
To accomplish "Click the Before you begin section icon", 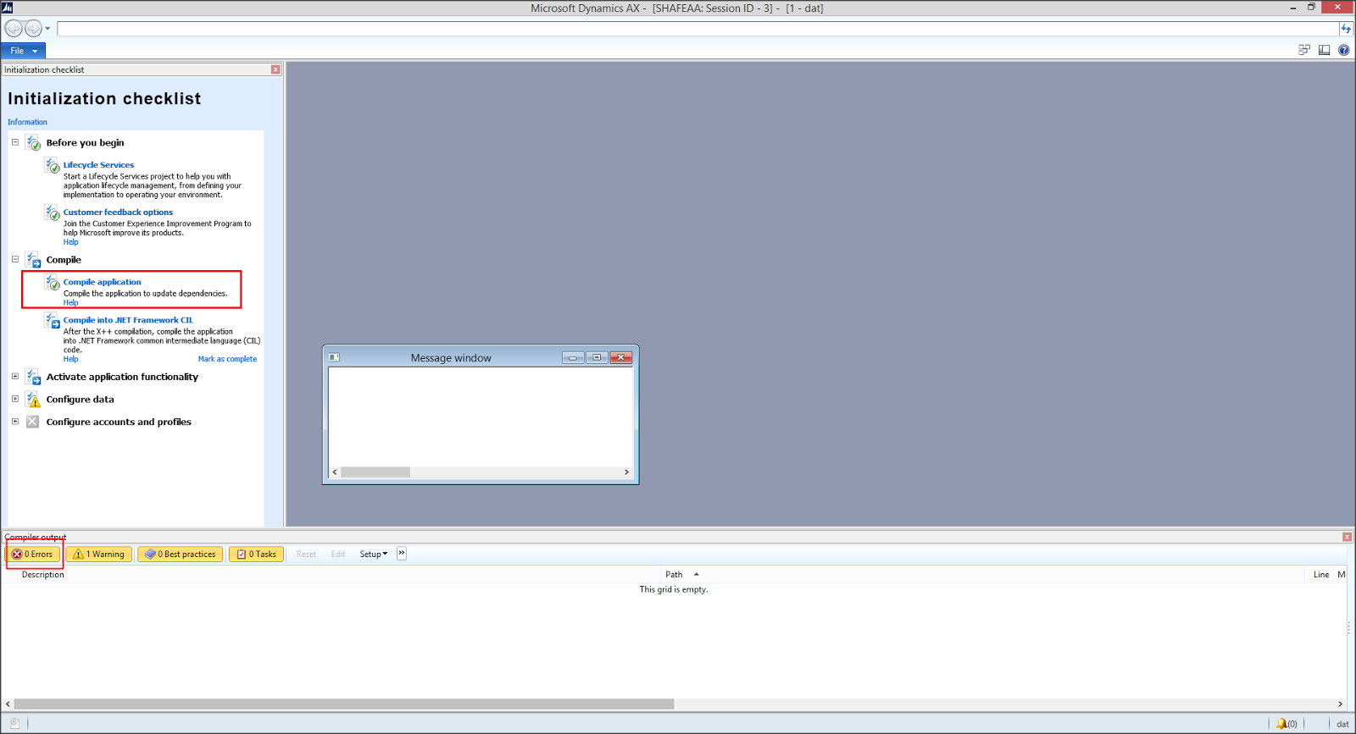I will point(33,142).
